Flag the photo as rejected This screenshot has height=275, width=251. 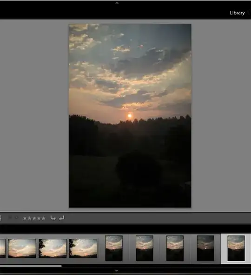16,218
